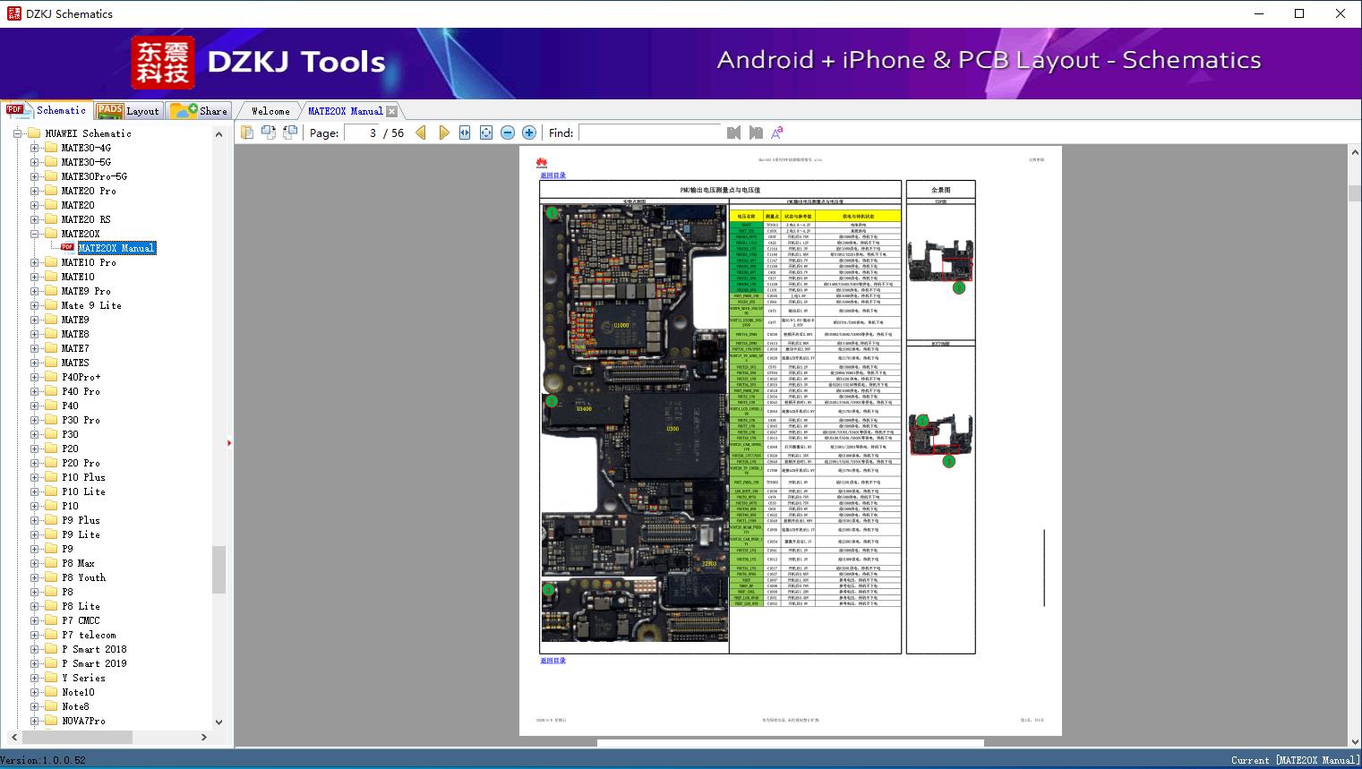Go to the previous page arrow
This screenshot has height=769, width=1362.
coord(421,132)
